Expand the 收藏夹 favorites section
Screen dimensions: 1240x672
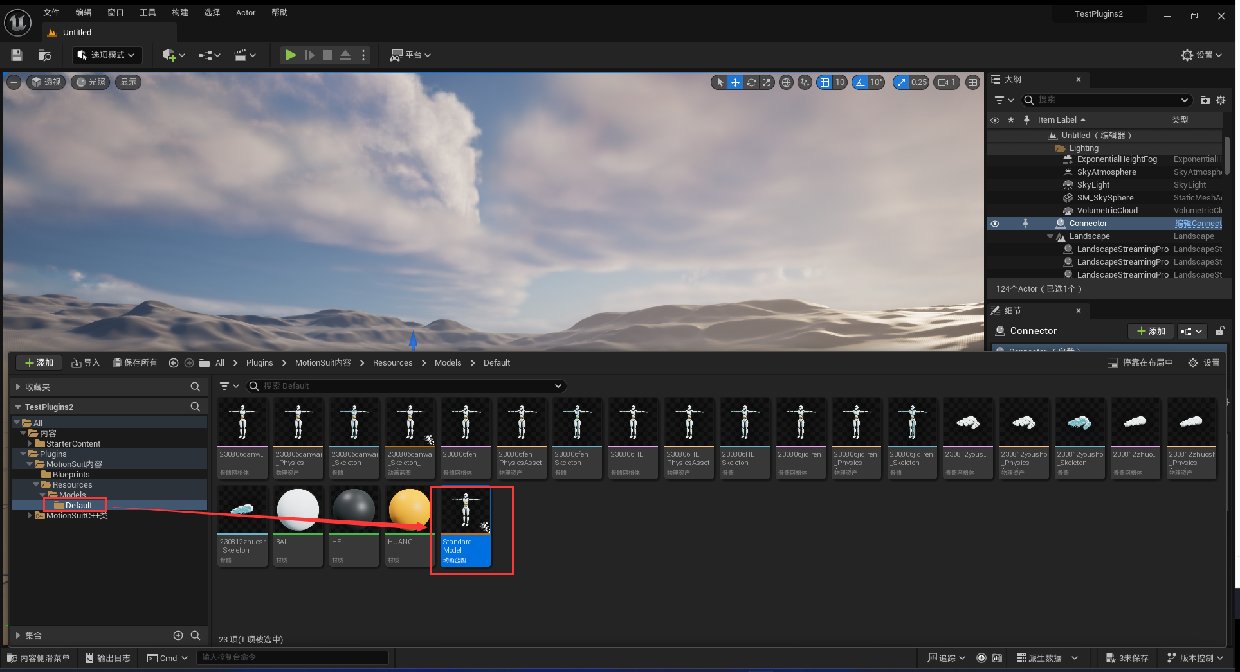pos(18,387)
